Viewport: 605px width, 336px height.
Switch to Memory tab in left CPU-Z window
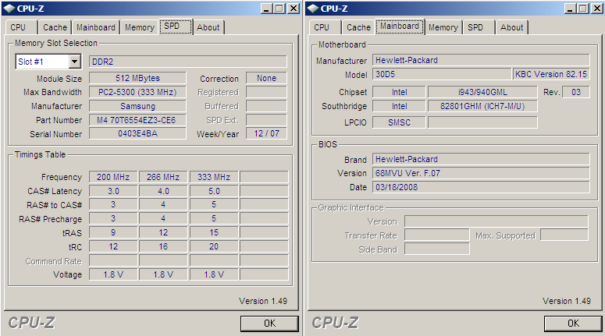tap(139, 28)
